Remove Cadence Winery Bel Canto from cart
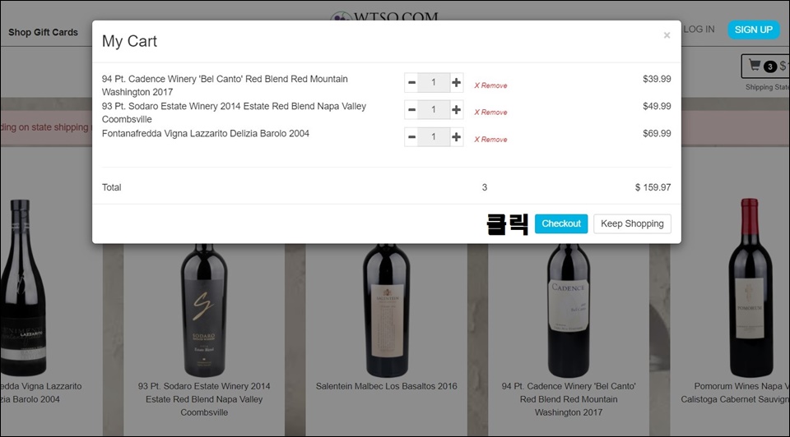Screen dimensions: 790x437 (490, 85)
